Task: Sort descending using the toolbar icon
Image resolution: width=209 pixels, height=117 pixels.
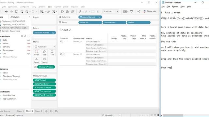Action: coord(73,12)
